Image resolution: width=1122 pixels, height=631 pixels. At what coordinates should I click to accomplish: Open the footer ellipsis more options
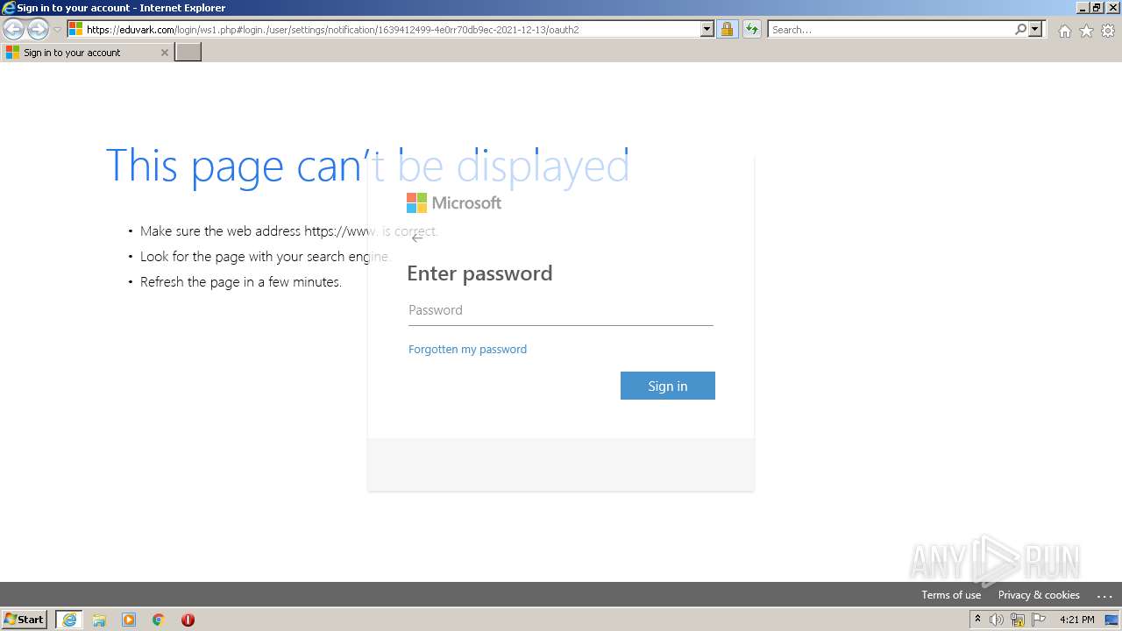click(1104, 595)
